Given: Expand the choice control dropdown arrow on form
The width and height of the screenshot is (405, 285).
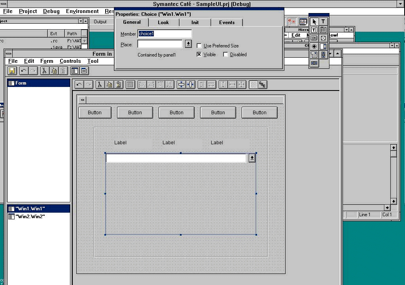Looking at the screenshot, I should coord(252,158).
